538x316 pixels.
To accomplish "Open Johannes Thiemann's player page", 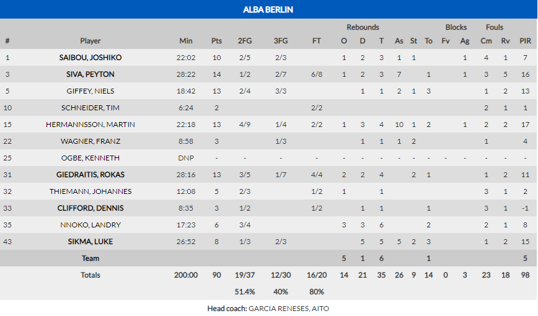I will click(x=90, y=191).
